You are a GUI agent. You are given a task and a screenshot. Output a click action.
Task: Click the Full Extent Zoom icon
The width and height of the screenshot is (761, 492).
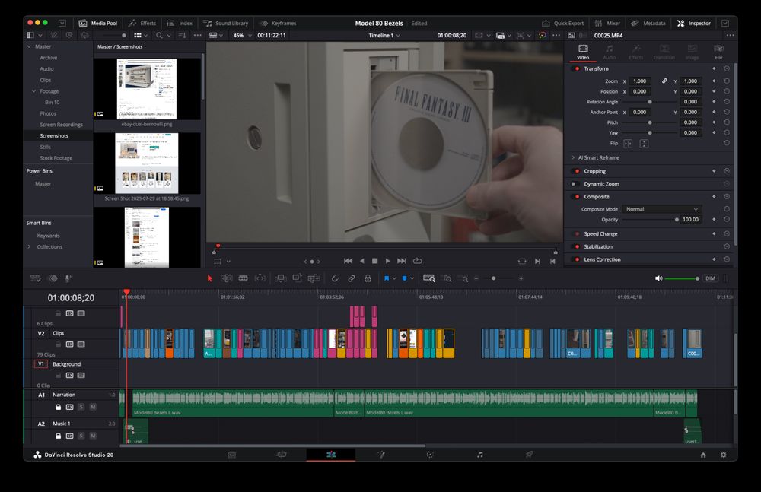tap(429, 278)
